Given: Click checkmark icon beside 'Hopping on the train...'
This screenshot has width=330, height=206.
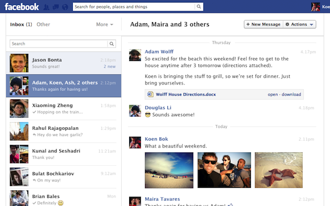Looking at the screenshot, I should 34,112.
